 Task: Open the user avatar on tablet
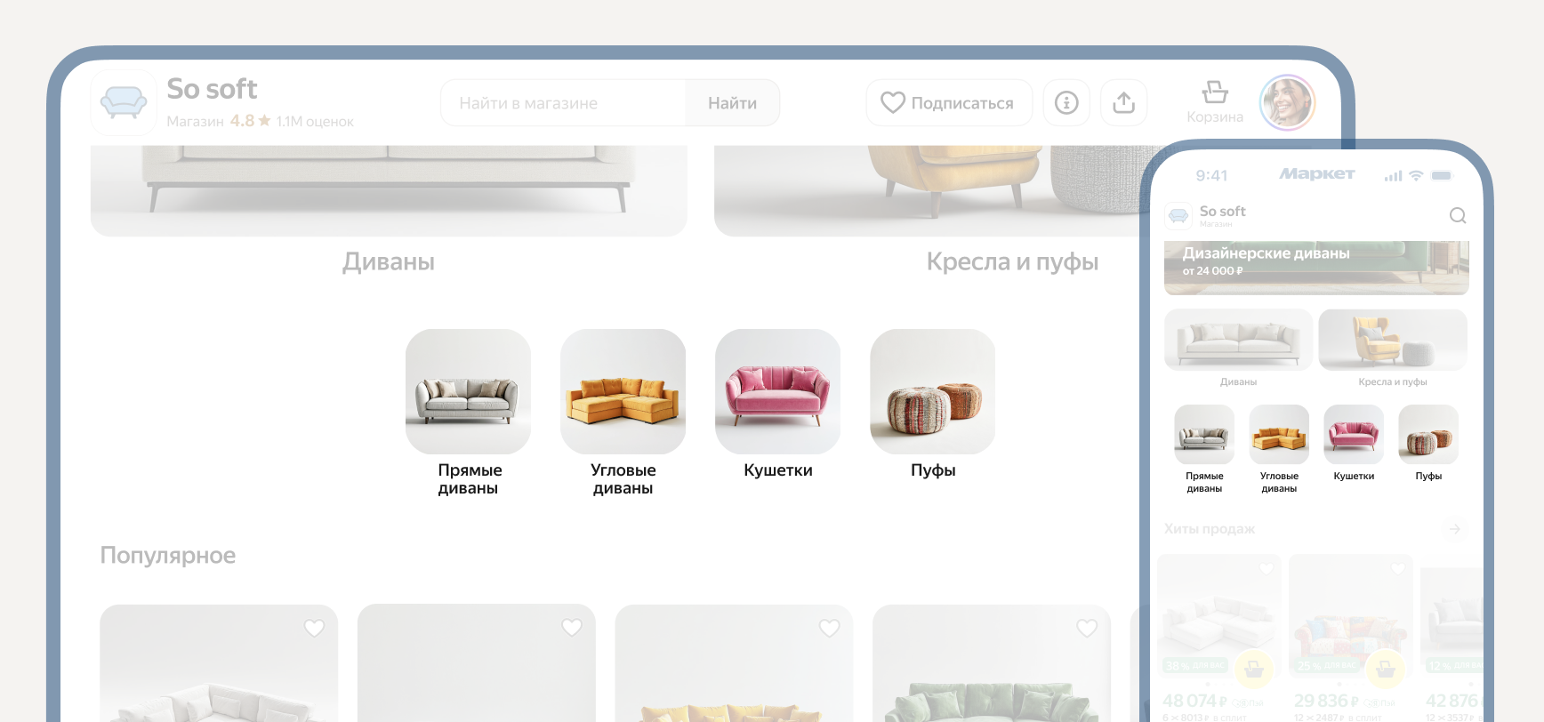(1287, 102)
